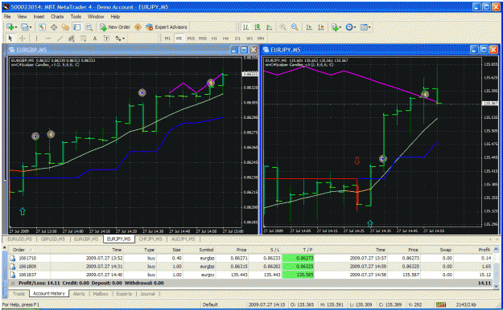The image size is (503, 310).
Task: Switch timeframe to M15
Action: coord(191,39)
